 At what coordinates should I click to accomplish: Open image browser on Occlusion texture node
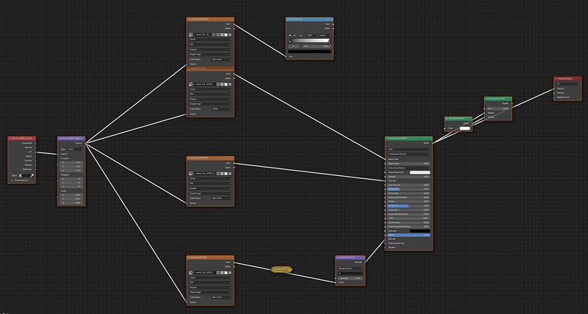(190, 35)
